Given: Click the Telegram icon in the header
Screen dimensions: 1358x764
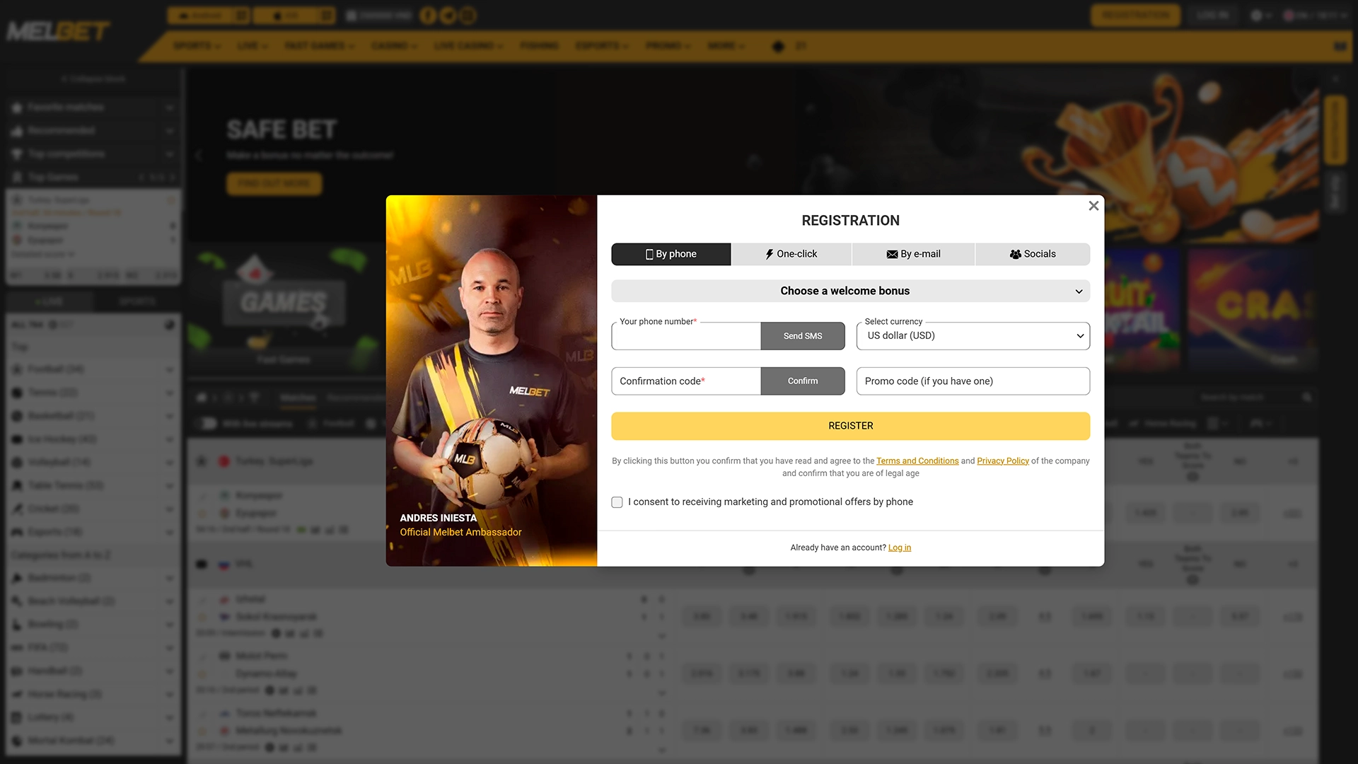Looking at the screenshot, I should (448, 15).
